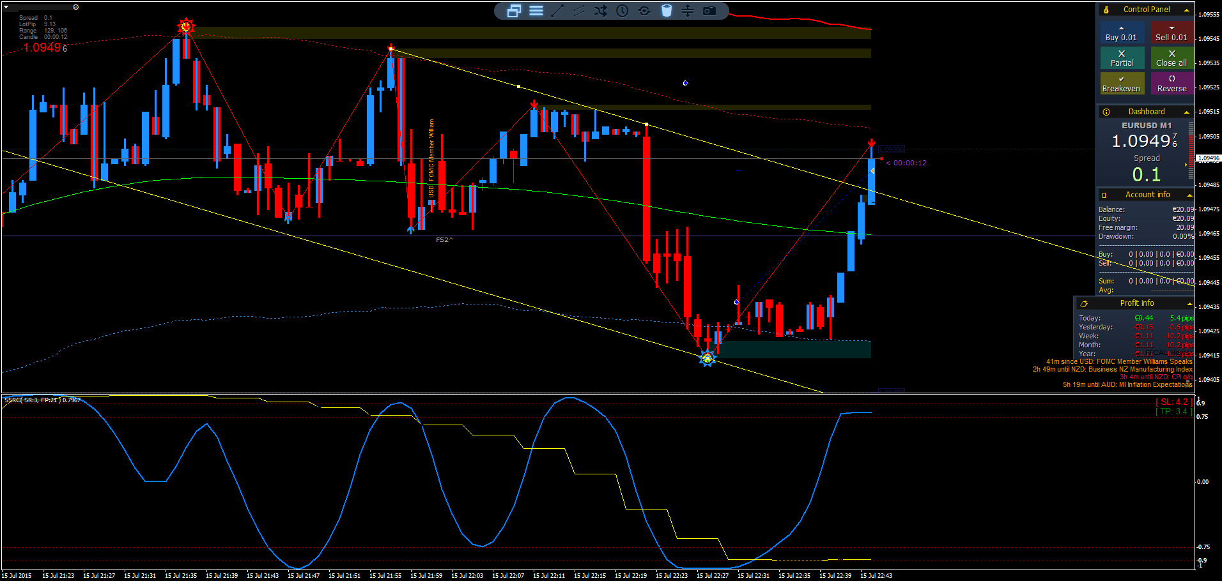Click the vertical compress arrows icon

click(x=688, y=11)
